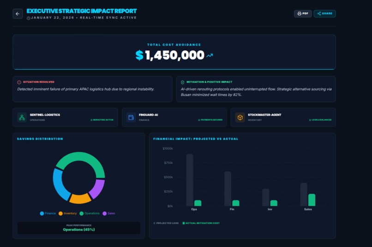Click the $500k axis label
Screen dimensions: 372x247
click(x=168, y=177)
